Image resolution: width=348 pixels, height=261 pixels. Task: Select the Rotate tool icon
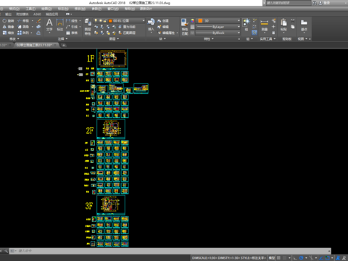[x=4, y=21]
